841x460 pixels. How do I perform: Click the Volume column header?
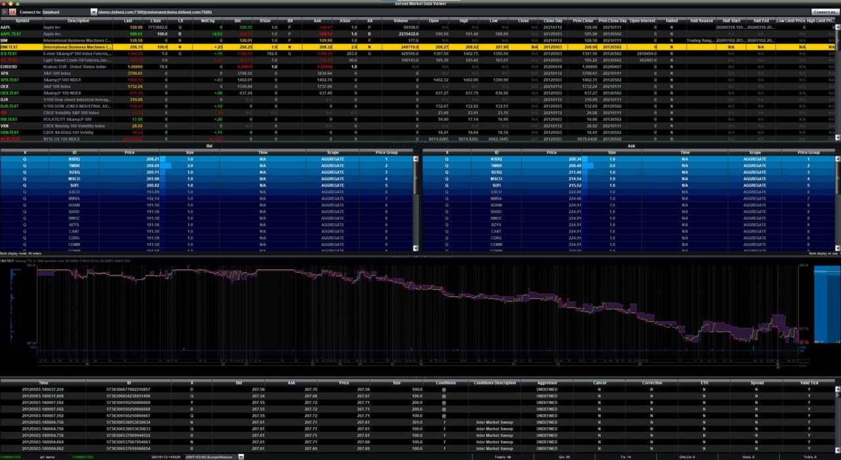pos(401,20)
